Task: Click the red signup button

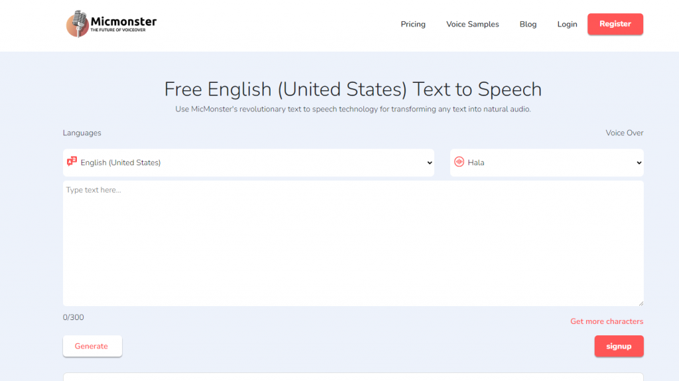Action: (619, 346)
